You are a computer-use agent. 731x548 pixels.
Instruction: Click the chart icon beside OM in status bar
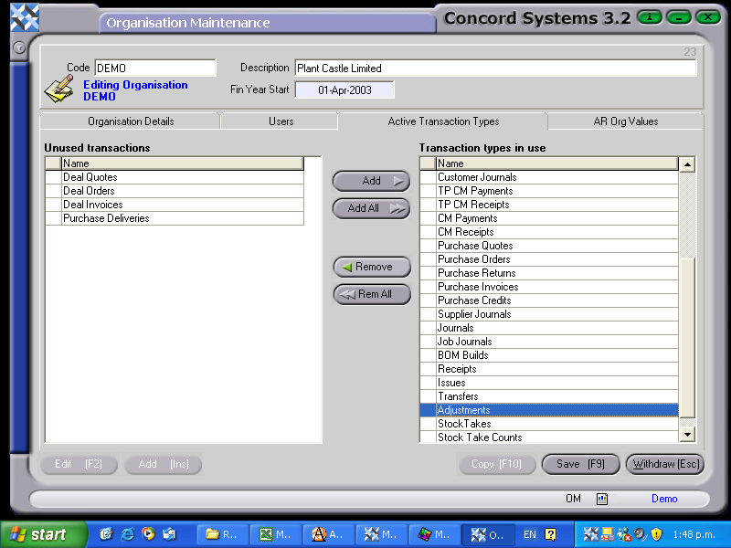click(602, 499)
